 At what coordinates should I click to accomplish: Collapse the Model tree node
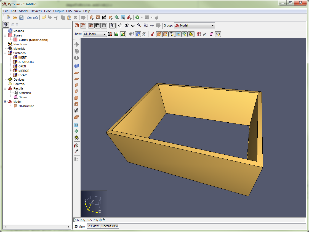point(5,102)
